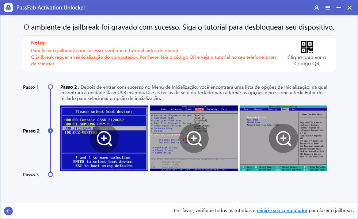Screen dimensions: 358x219
Task: Click the magnifier on the boot device screenshot
Action: pos(104,139)
